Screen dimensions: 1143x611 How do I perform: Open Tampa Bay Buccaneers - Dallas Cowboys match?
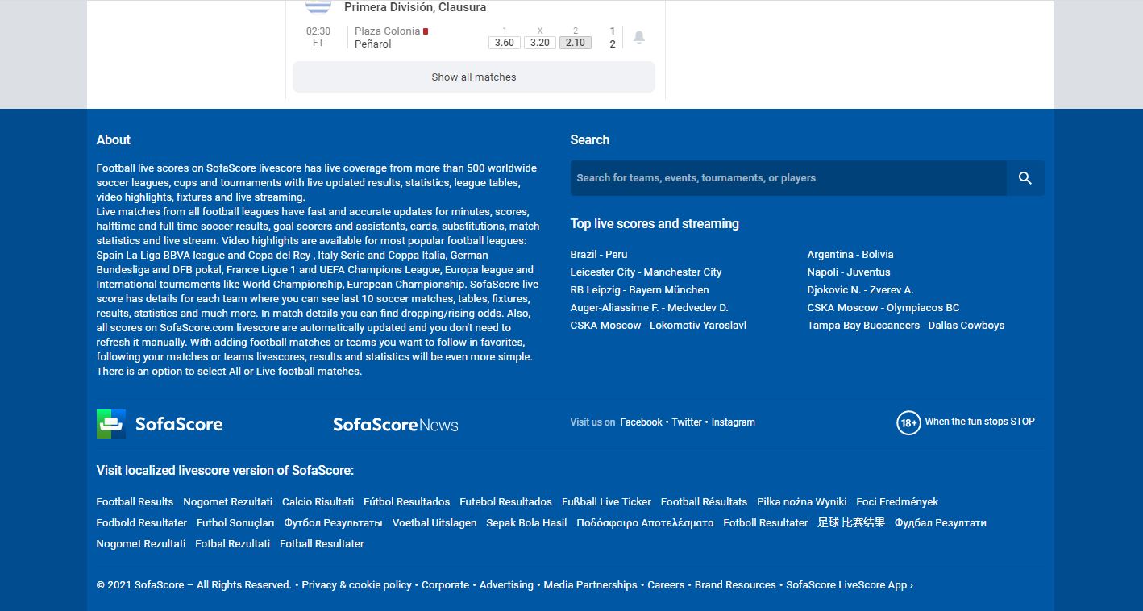pos(906,326)
